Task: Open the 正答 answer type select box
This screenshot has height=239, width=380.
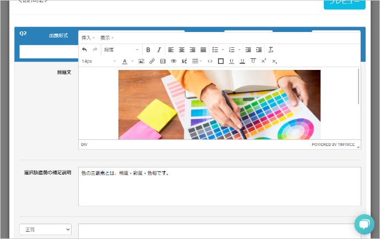Action: pyautogui.click(x=46, y=229)
